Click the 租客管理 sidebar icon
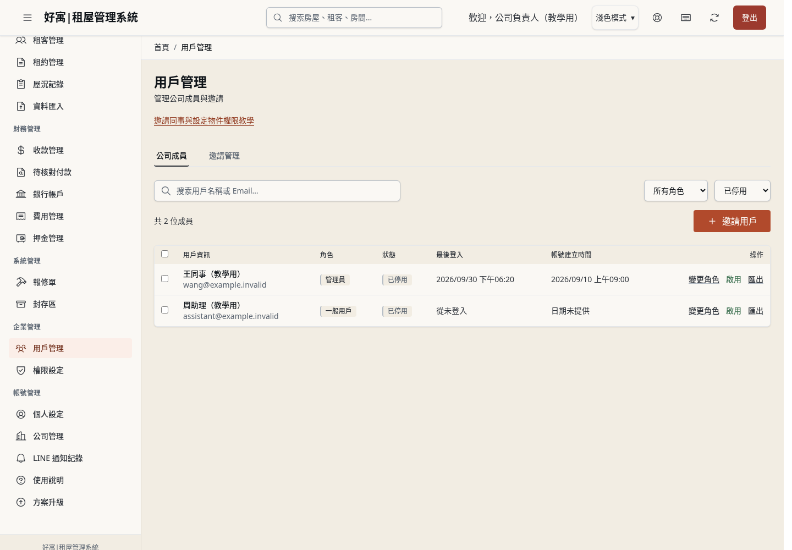This screenshot has height=550, width=792. [x=21, y=40]
